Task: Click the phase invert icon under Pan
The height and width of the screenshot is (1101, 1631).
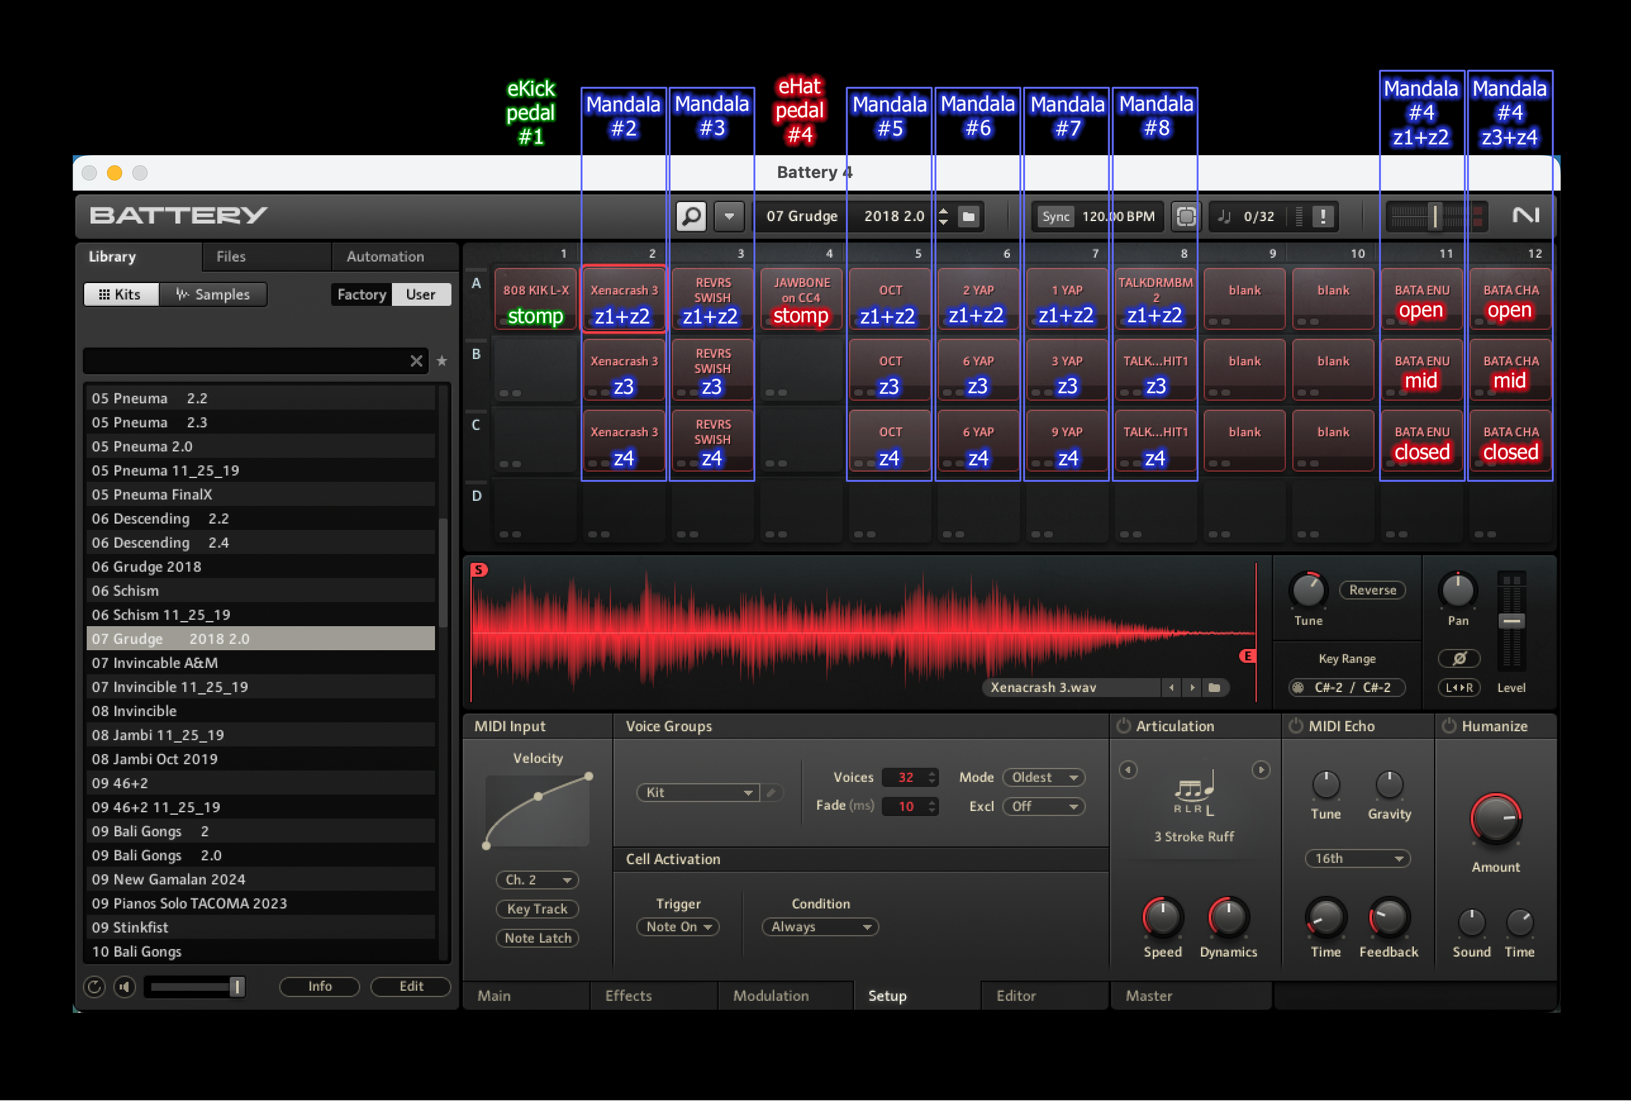Action: click(1458, 658)
